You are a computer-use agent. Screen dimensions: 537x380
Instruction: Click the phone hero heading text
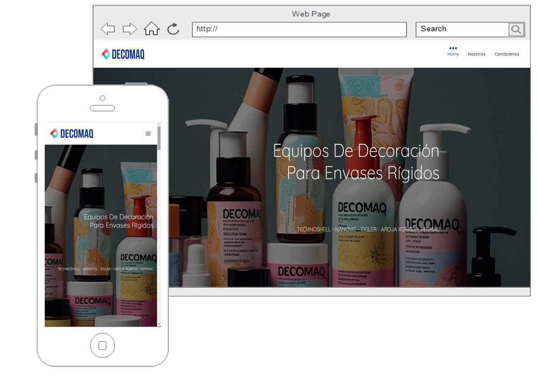point(119,221)
